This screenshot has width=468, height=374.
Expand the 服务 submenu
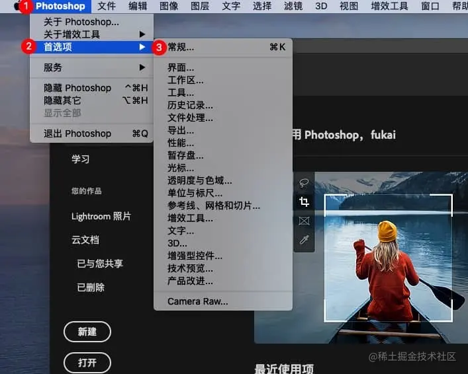(x=91, y=67)
